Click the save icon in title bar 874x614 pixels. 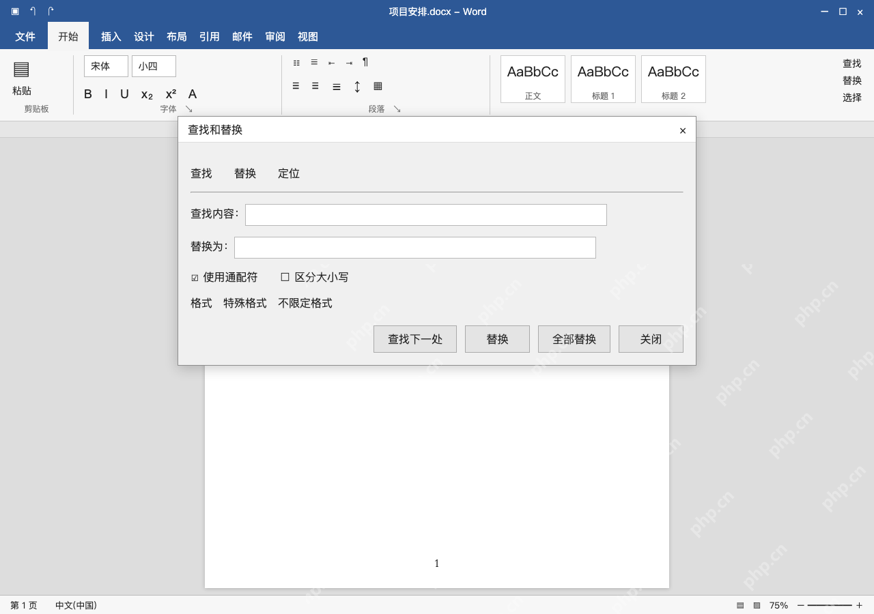point(15,11)
